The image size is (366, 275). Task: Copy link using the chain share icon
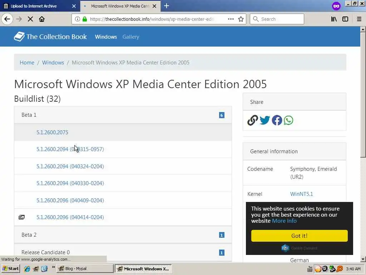[x=253, y=120]
